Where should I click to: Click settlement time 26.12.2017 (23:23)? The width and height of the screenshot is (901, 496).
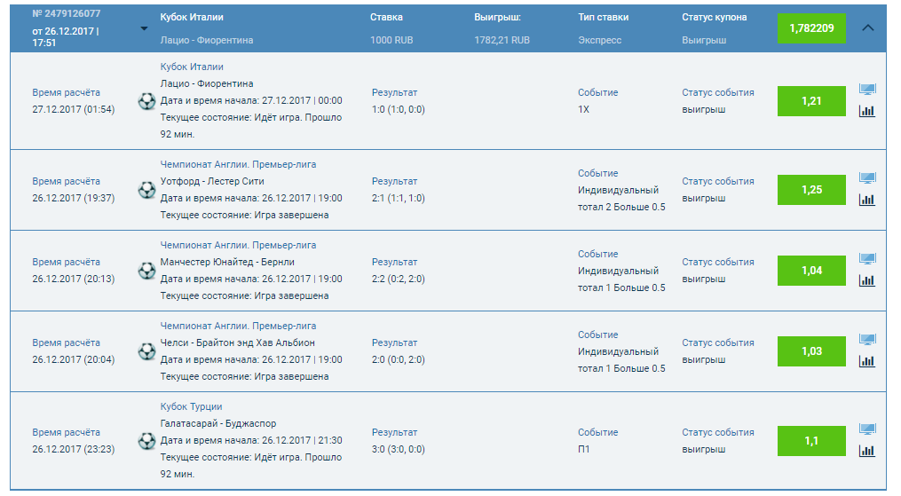click(74, 450)
